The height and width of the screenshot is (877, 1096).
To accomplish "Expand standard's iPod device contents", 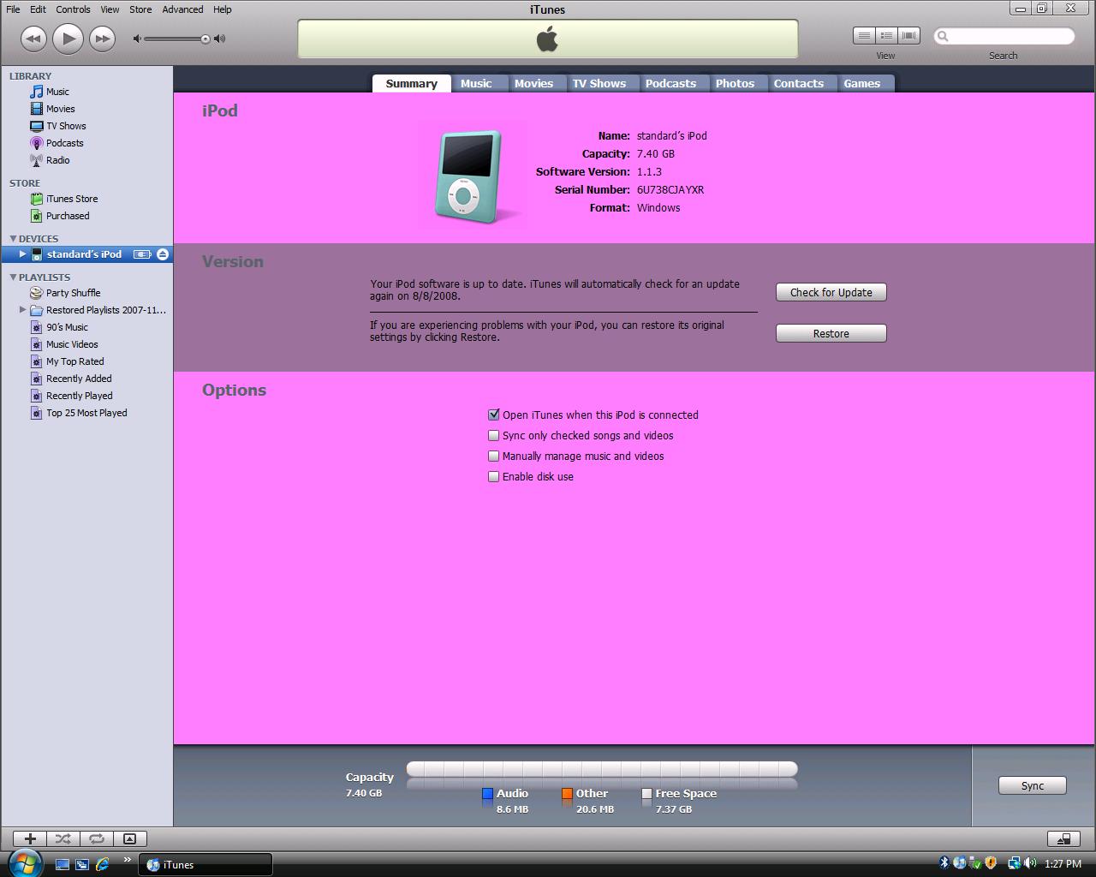I will pos(23,254).
